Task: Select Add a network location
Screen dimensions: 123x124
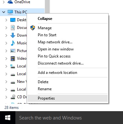Action: tap(68, 73)
